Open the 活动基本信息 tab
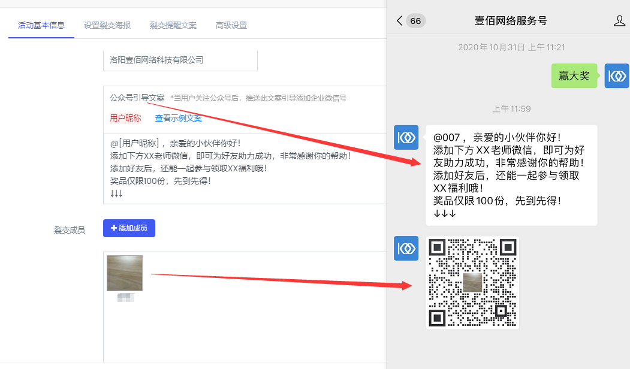Image resolution: width=630 pixels, height=369 pixels. (x=41, y=25)
